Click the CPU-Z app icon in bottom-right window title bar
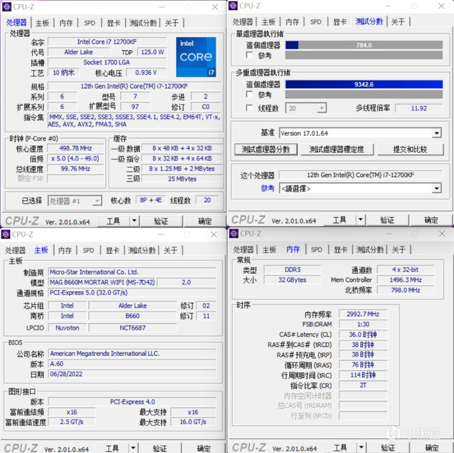The image size is (454, 453). pyautogui.click(x=234, y=233)
